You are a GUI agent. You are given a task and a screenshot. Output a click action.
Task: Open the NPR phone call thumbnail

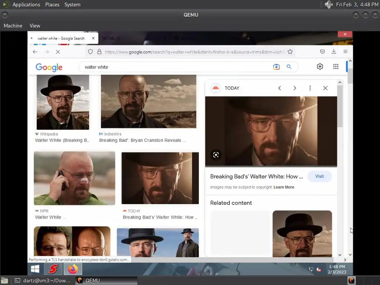coord(74,178)
